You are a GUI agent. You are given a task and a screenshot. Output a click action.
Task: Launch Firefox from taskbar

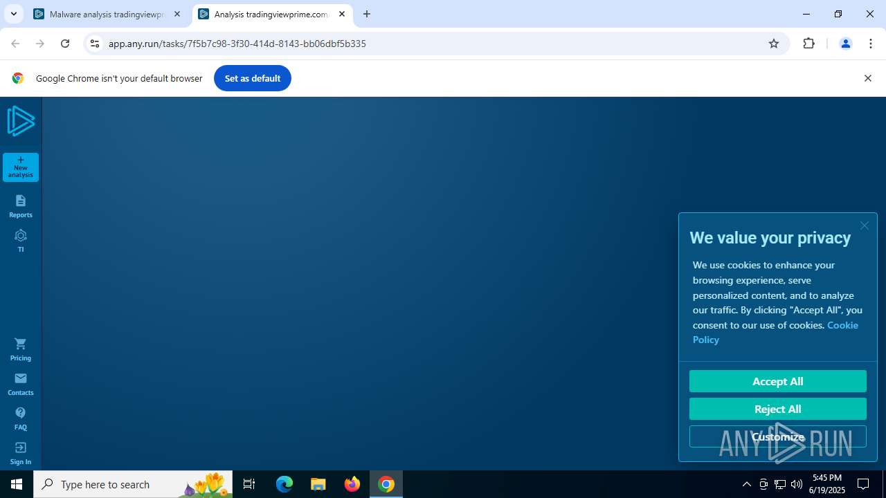click(x=352, y=484)
